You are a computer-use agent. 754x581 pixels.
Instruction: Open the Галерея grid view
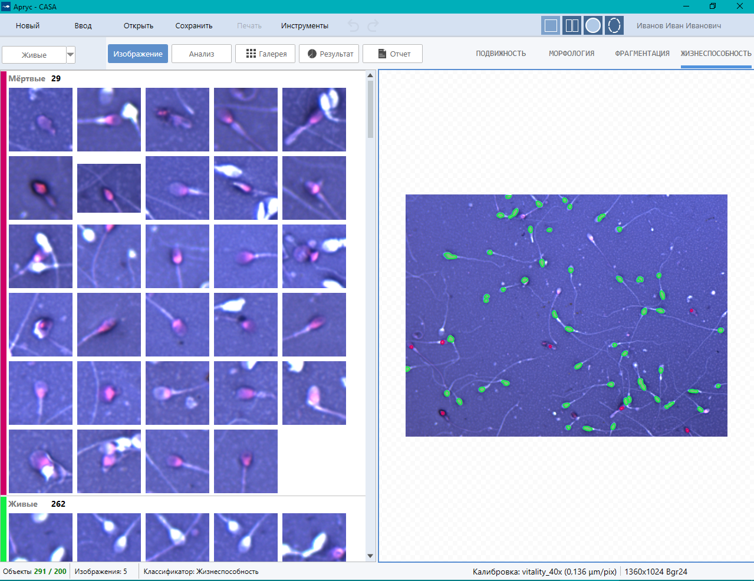266,54
